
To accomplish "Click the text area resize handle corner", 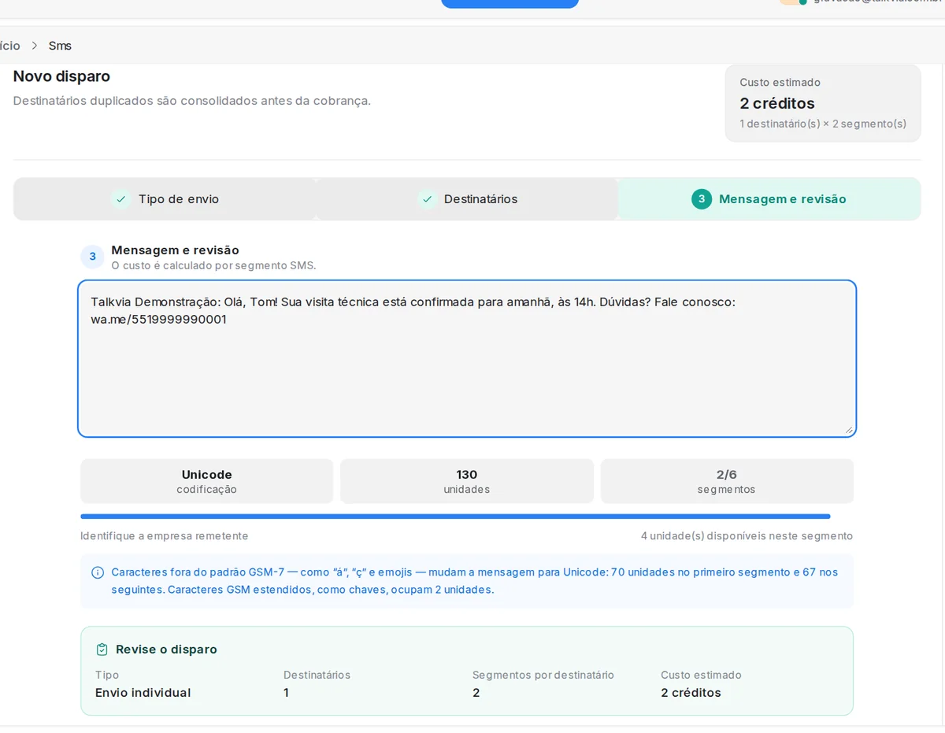I will (x=848, y=429).
